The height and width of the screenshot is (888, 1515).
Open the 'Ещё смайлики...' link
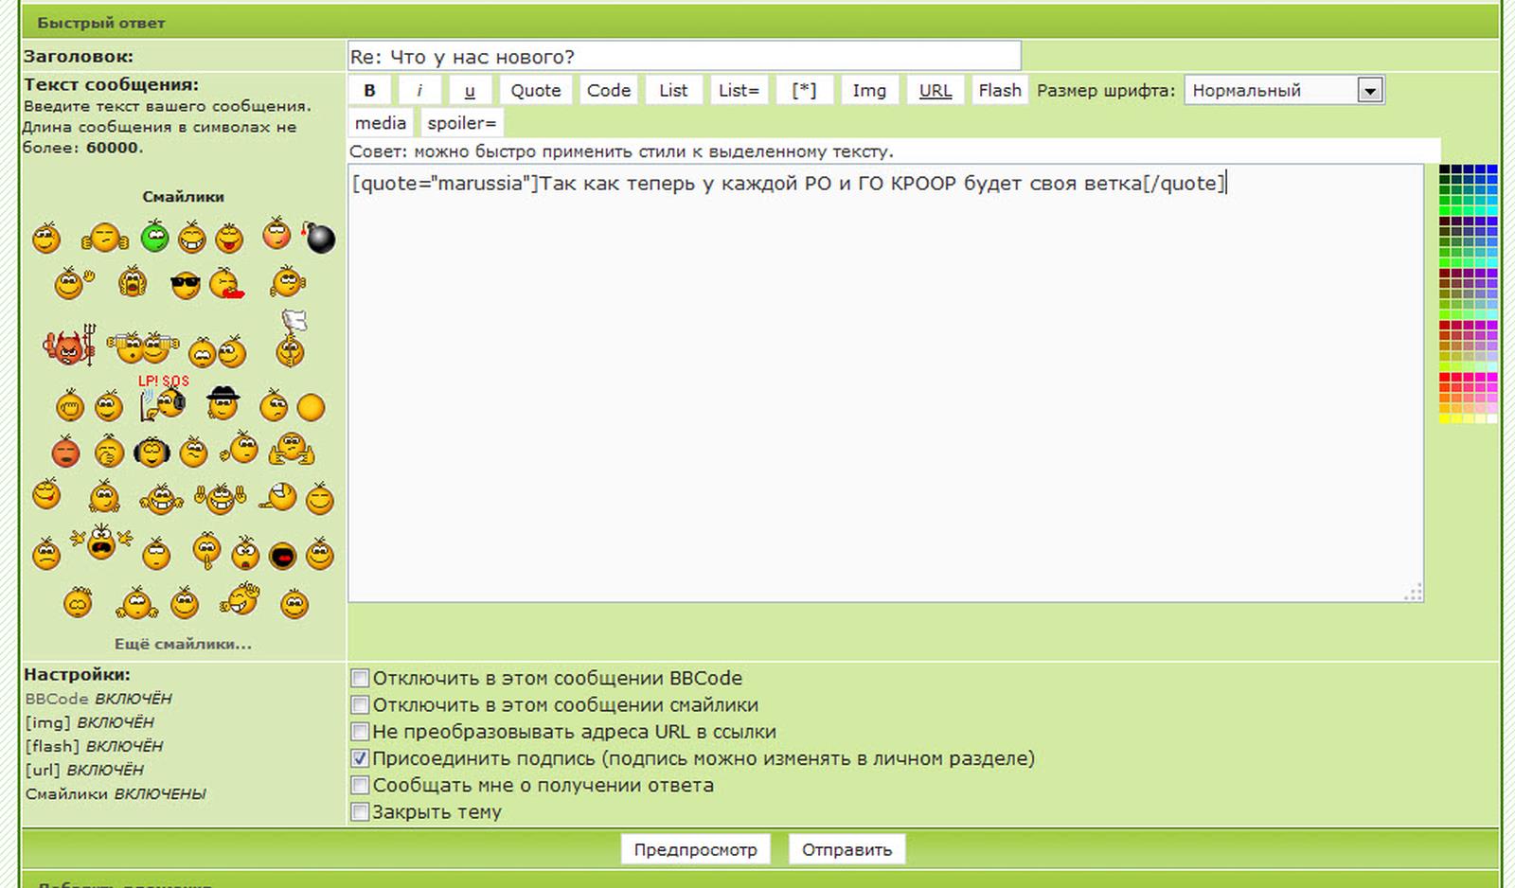point(183,644)
